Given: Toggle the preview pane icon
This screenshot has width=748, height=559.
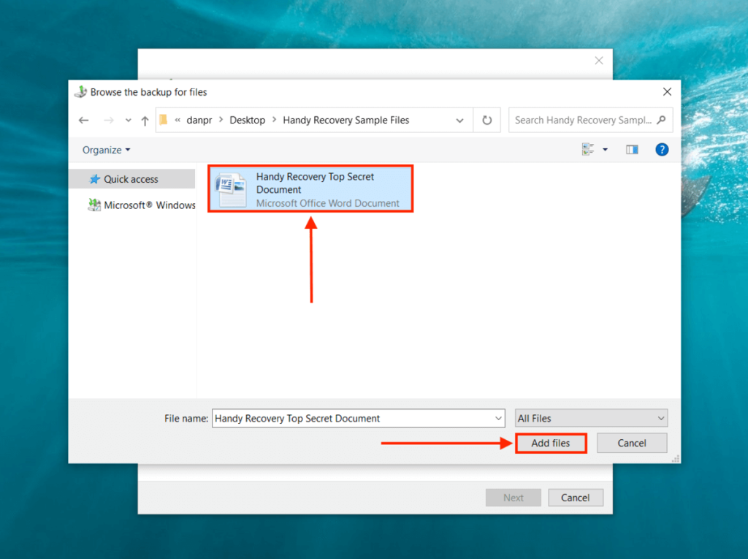Looking at the screenshot, I should (x=632, y=150).
